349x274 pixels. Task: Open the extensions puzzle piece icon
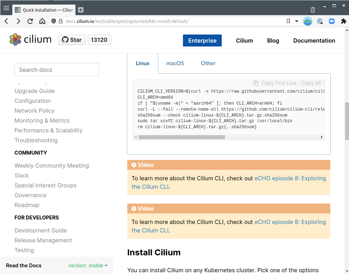344,21
